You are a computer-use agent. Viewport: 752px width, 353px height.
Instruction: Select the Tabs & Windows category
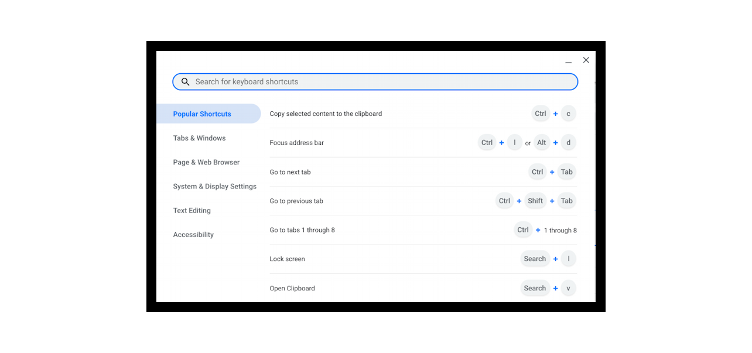(199, 138)
